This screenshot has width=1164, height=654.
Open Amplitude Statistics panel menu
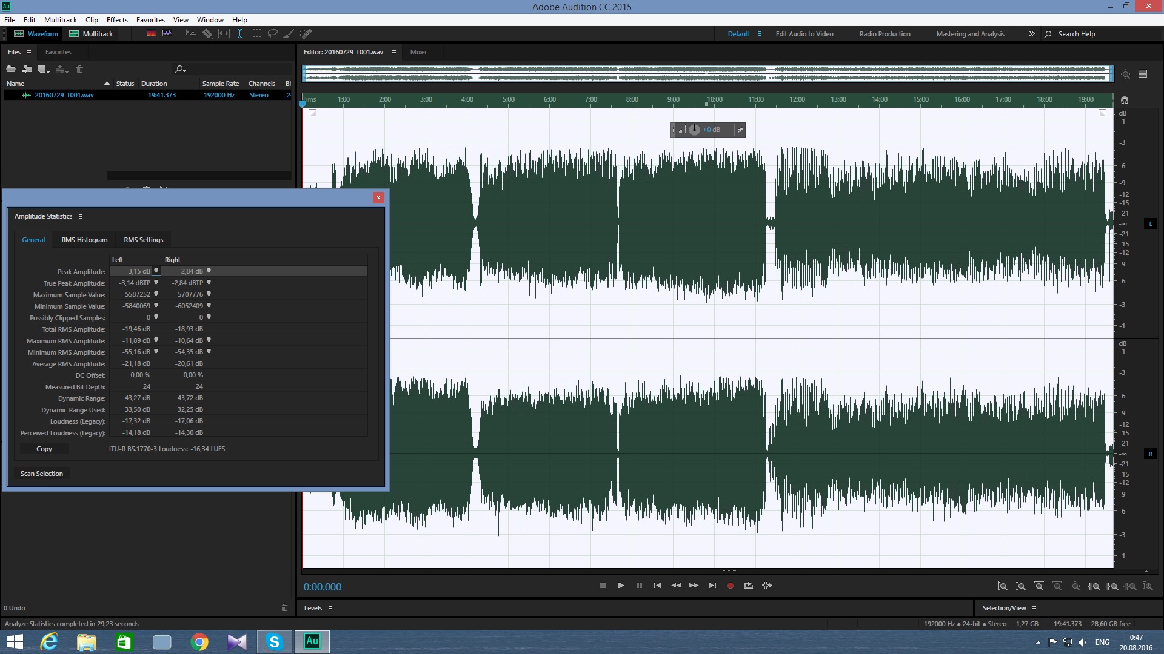pyautogui.click(x=80, y=217)
